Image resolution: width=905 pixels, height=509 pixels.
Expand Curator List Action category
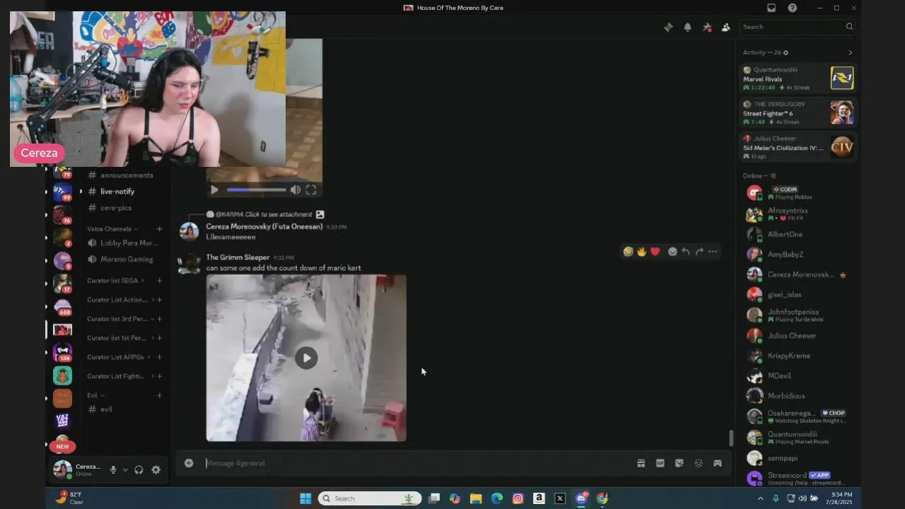119,300
